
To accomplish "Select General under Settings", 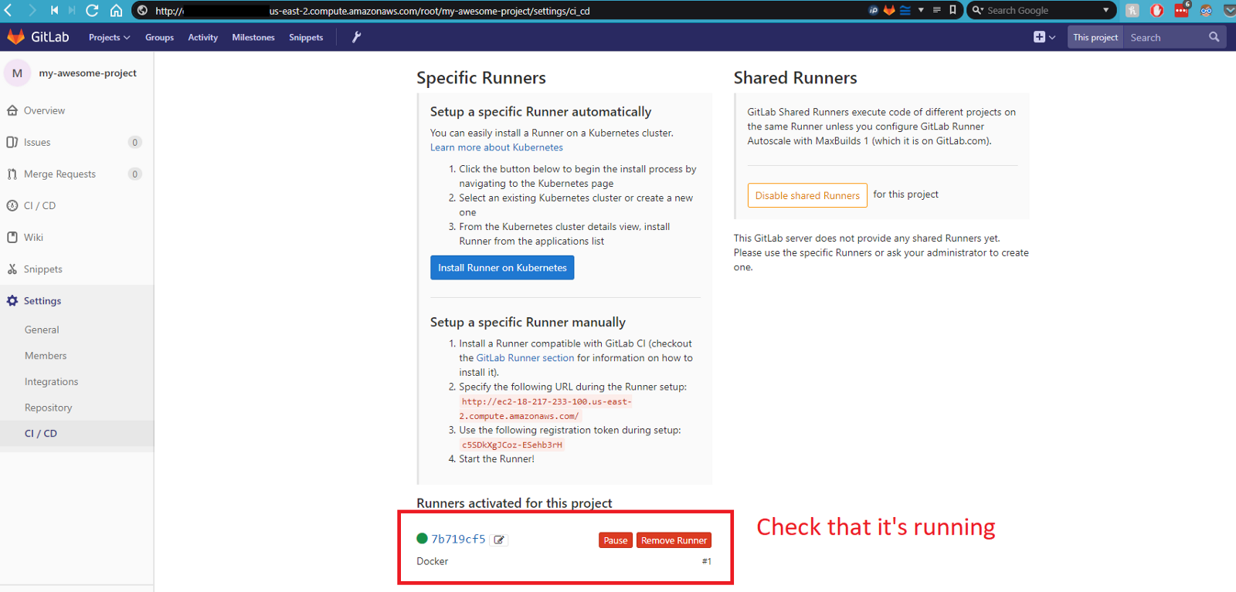I will (x=42, y=330).
